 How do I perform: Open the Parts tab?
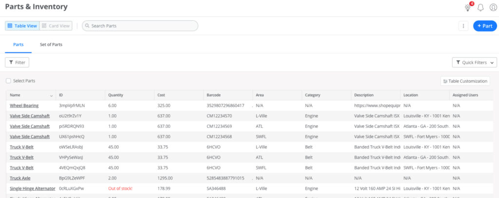click(18, 44)
